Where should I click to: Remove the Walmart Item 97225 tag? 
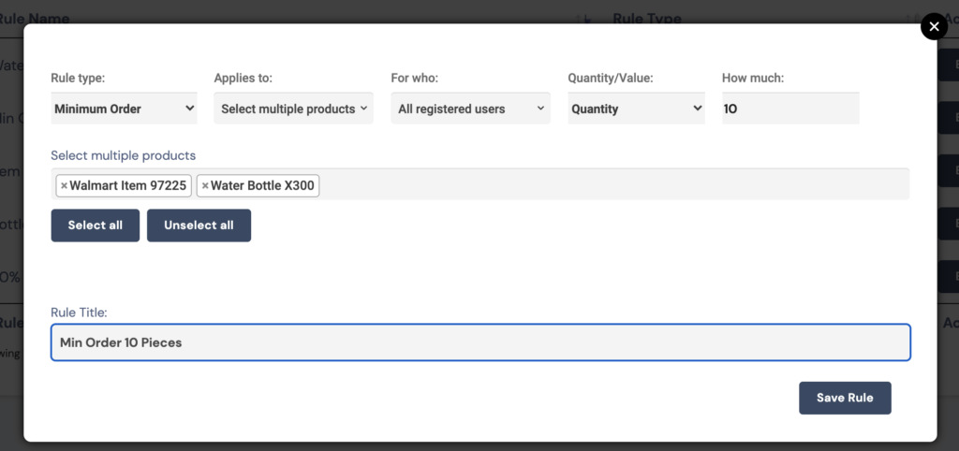(x=64, y=186)
